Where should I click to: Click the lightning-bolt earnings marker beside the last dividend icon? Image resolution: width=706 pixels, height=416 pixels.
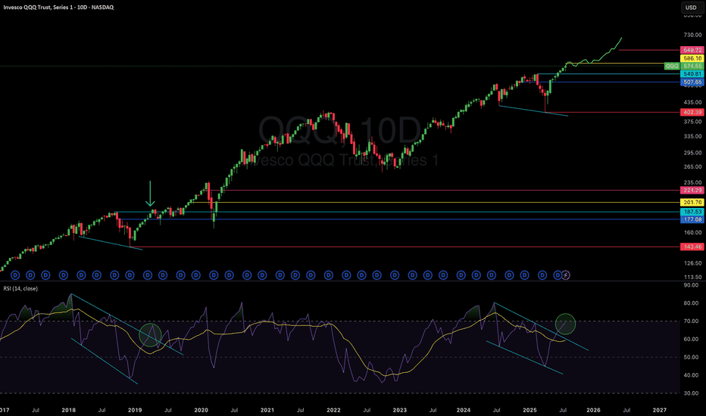click(566, 275)
